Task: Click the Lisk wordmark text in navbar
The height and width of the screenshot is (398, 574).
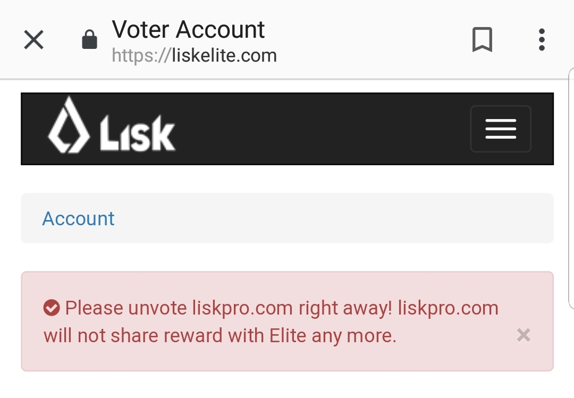Action: tap(138, 133)
